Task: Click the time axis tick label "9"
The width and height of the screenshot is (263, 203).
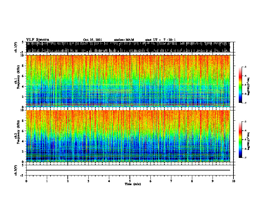Action: click(213, 181)
